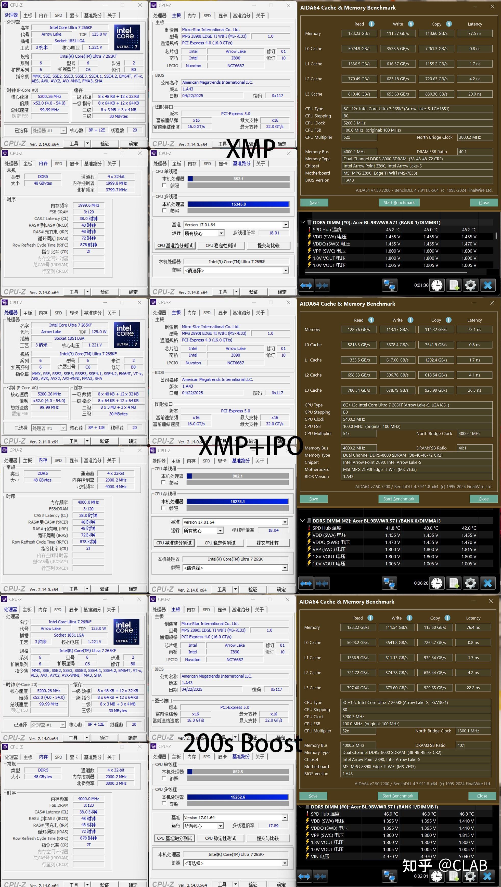Image resolution: width=501 pixels, height=887 pixels.
Task: Click the dual-monitor icon in AIDA64 toolbar
Action: point(389,285)
